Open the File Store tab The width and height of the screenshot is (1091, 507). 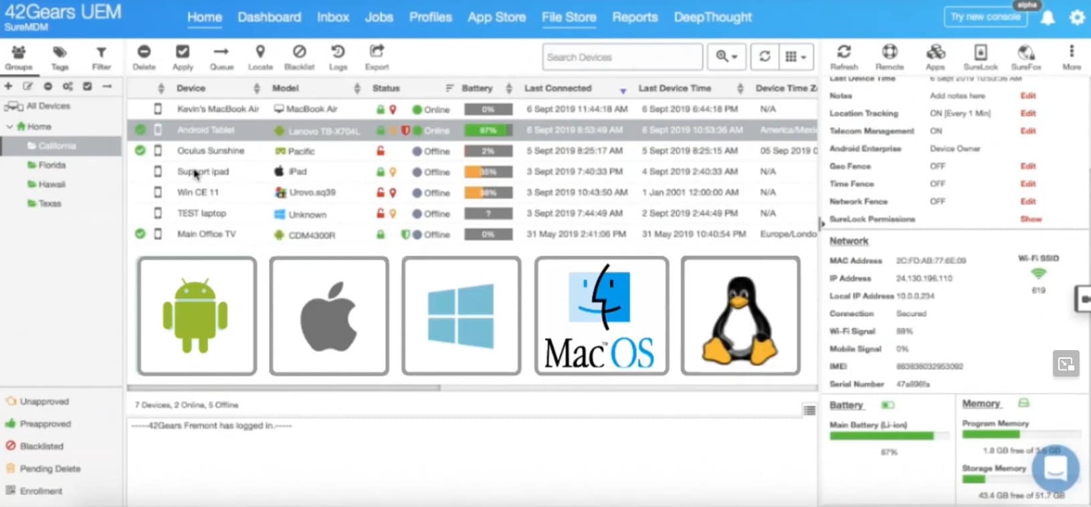tap(569, 17)
